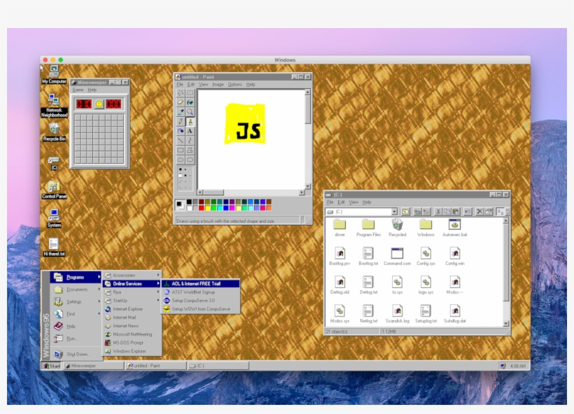This screenshot has height=414, width=574.
Task: Open Paint's Options menu
Action: 235,84
